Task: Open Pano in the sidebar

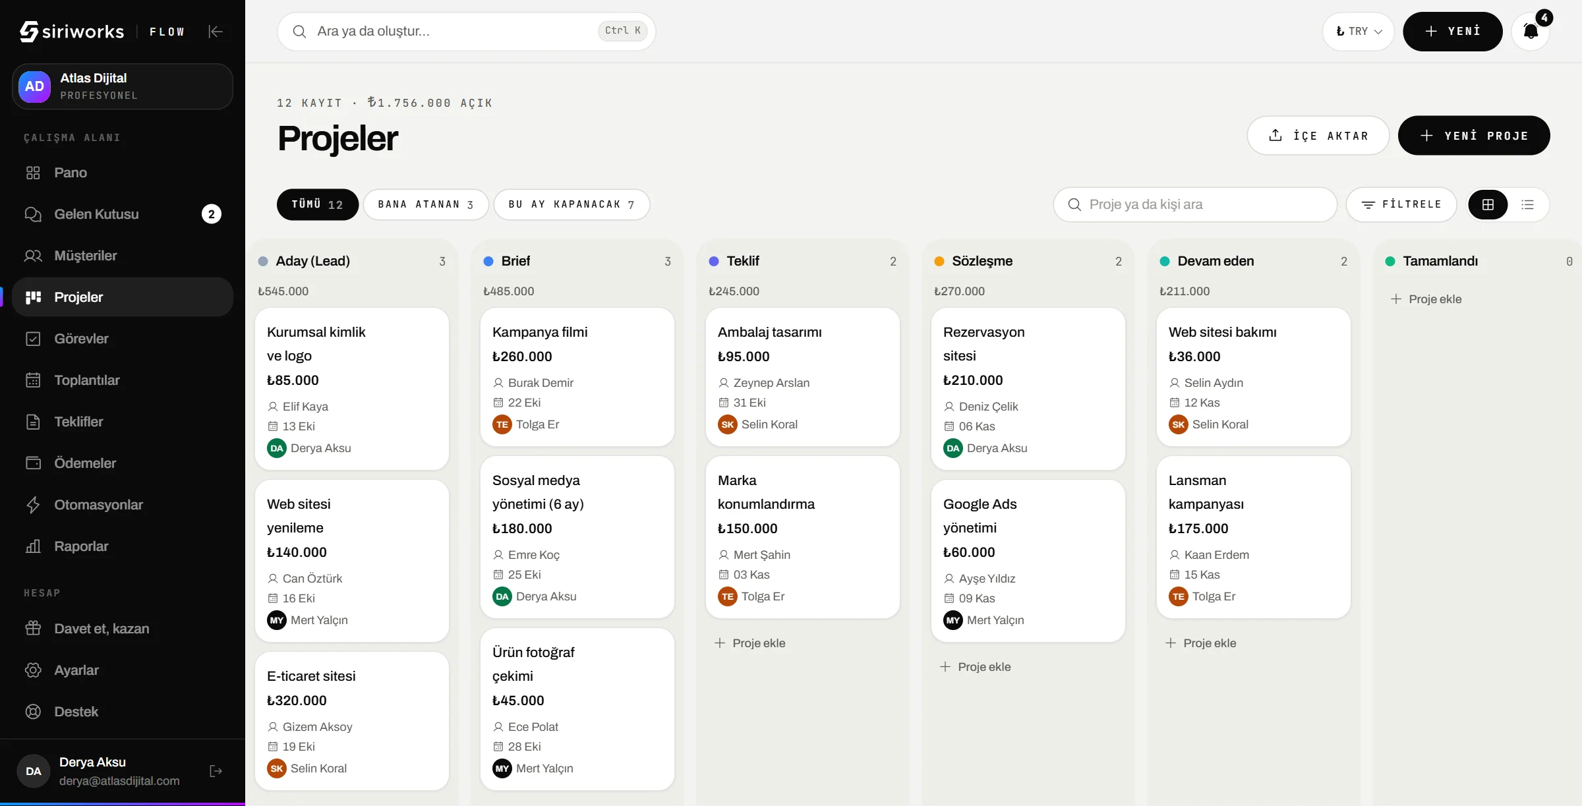Action: click(123, 173)
